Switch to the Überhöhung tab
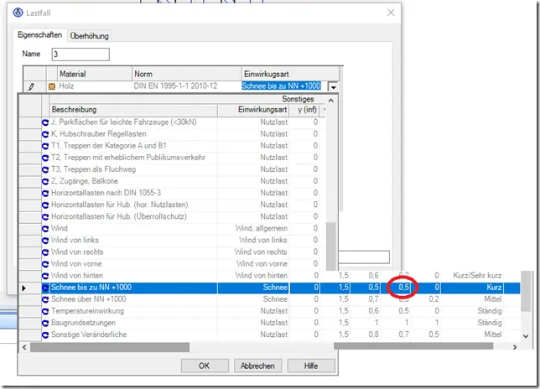 [x=89, y=35]
